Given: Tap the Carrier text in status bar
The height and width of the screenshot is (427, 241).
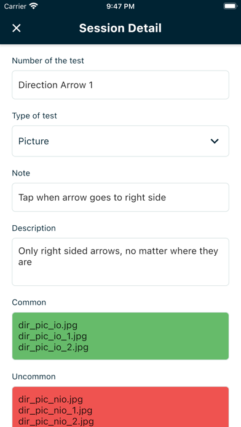Looking at the screenshot, I should (x=15, y=6).
